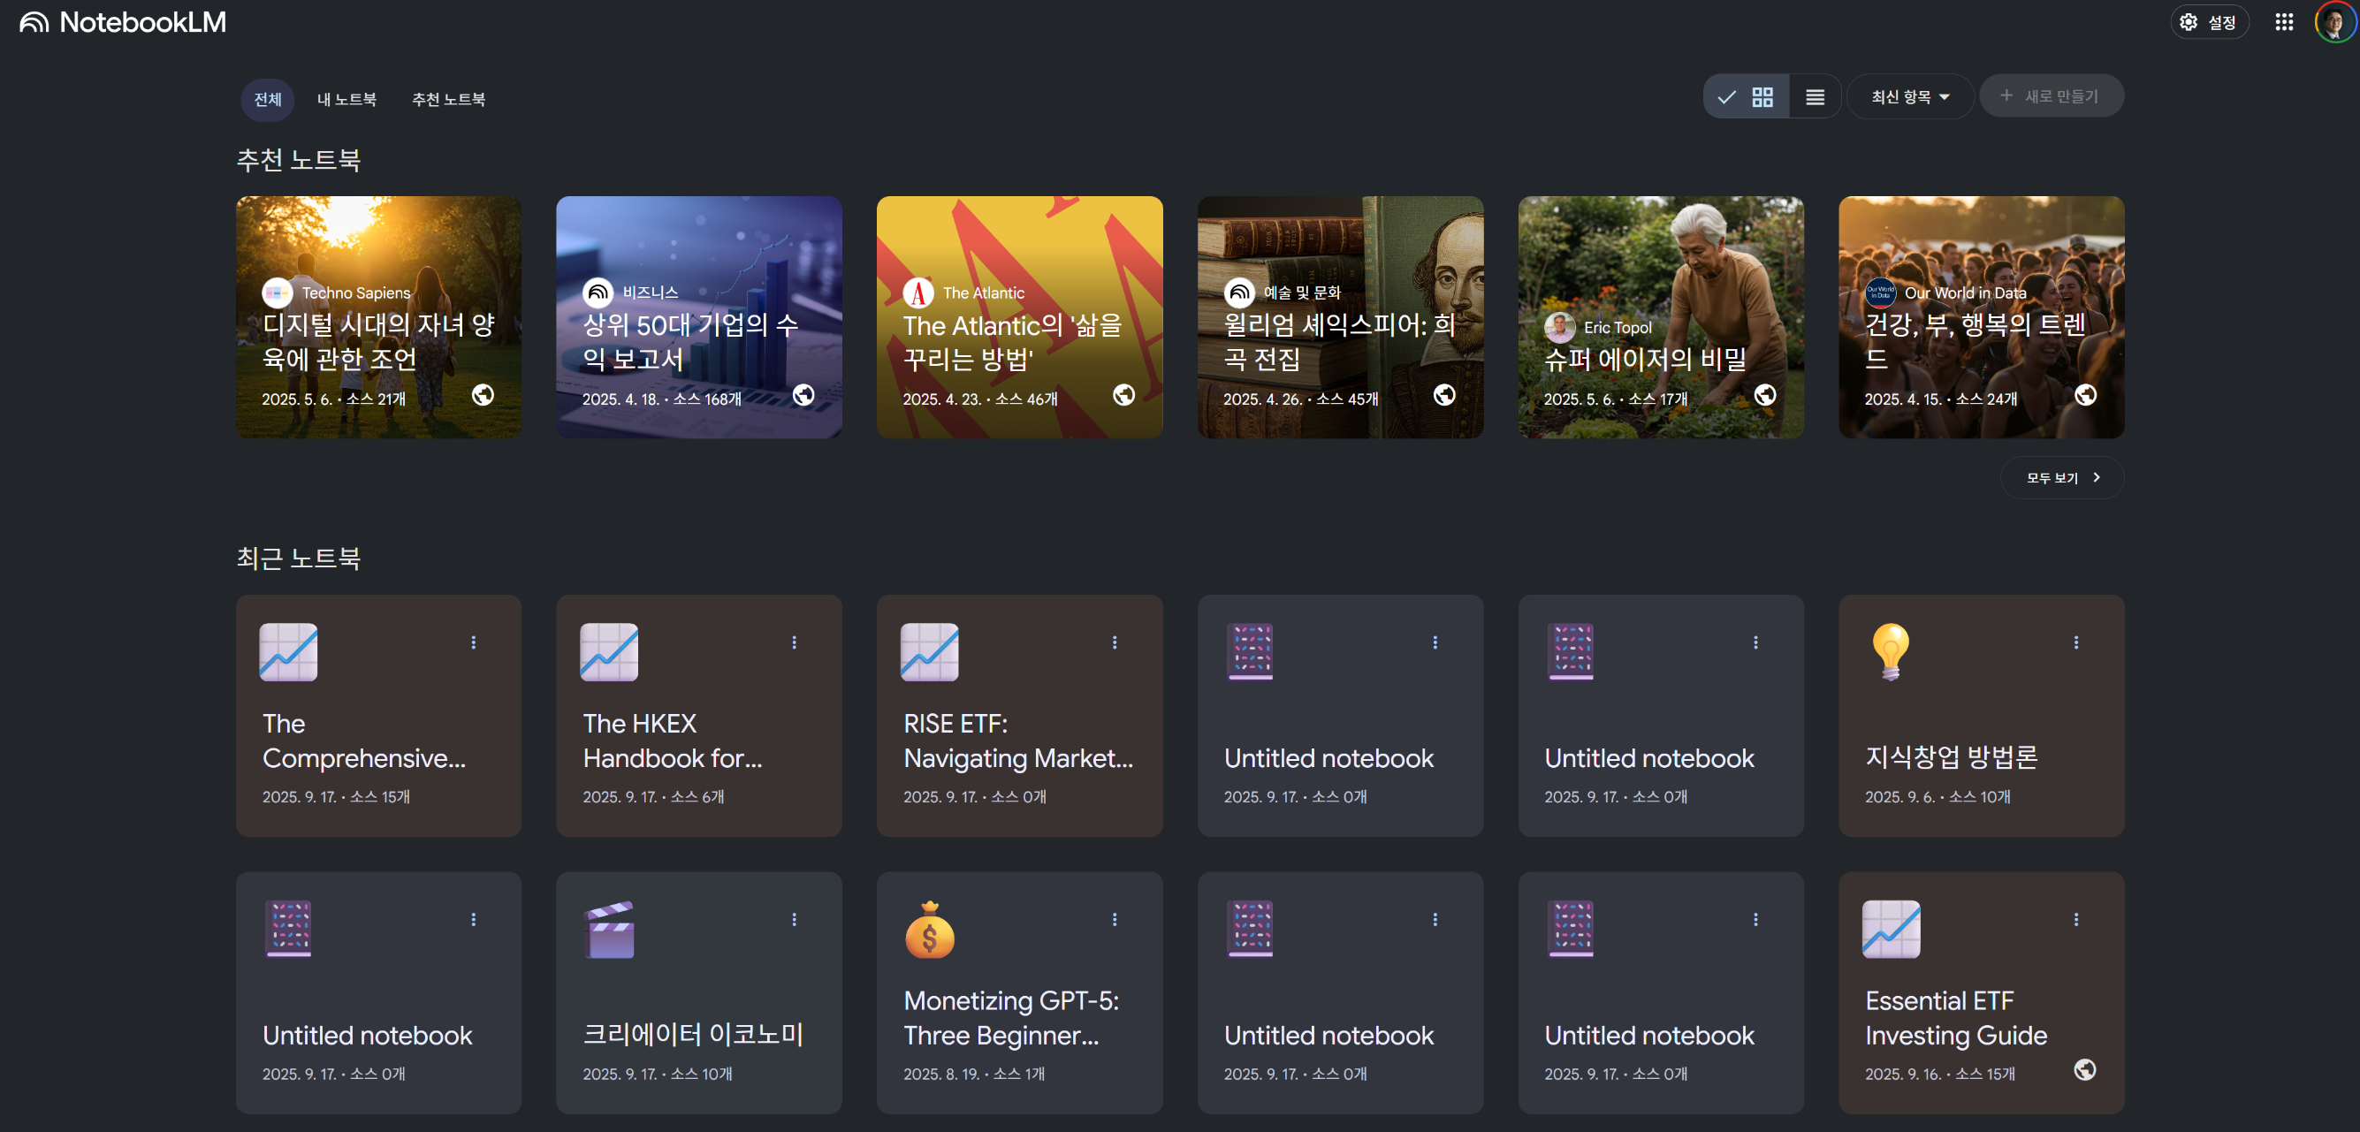The width and height of the screenshot is (2360, 1132).
Task: Open the 슈퍼 에이저의 비밀 featured notebook
Action: pos(1660,317)
